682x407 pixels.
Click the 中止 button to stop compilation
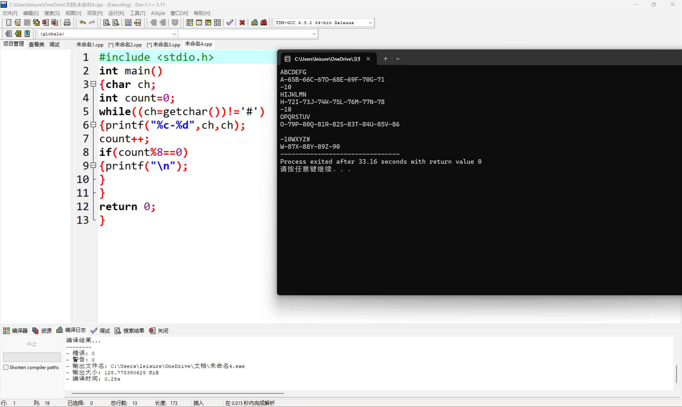pos(32,343)
